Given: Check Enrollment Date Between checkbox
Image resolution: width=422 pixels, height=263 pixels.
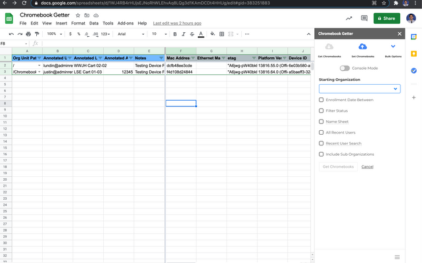Looking at the screenshot, I should coord(321,100).
